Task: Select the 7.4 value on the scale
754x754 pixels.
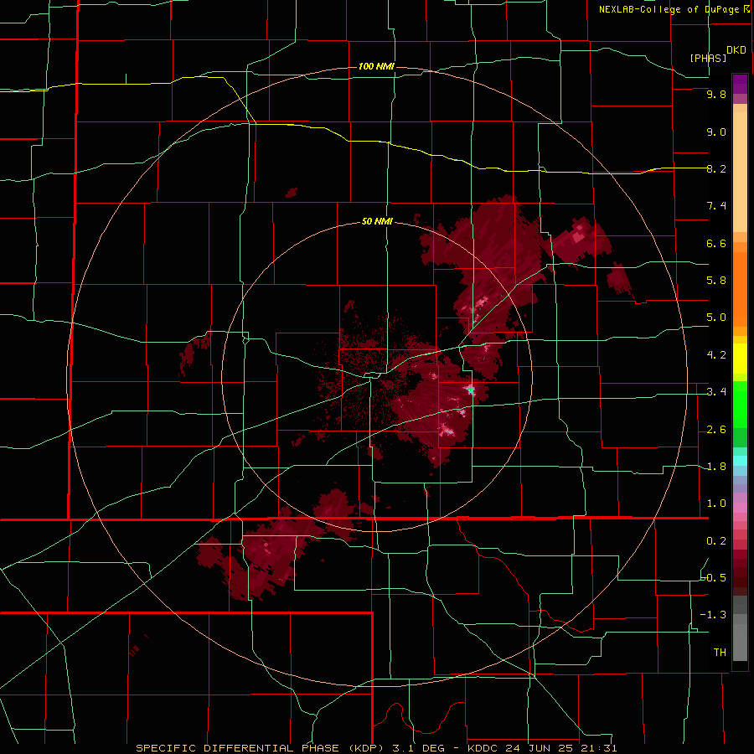Action: coord(716,206)
